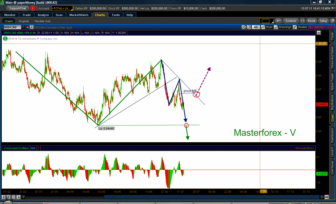Open the Monitor tab

tap(10, 15)
